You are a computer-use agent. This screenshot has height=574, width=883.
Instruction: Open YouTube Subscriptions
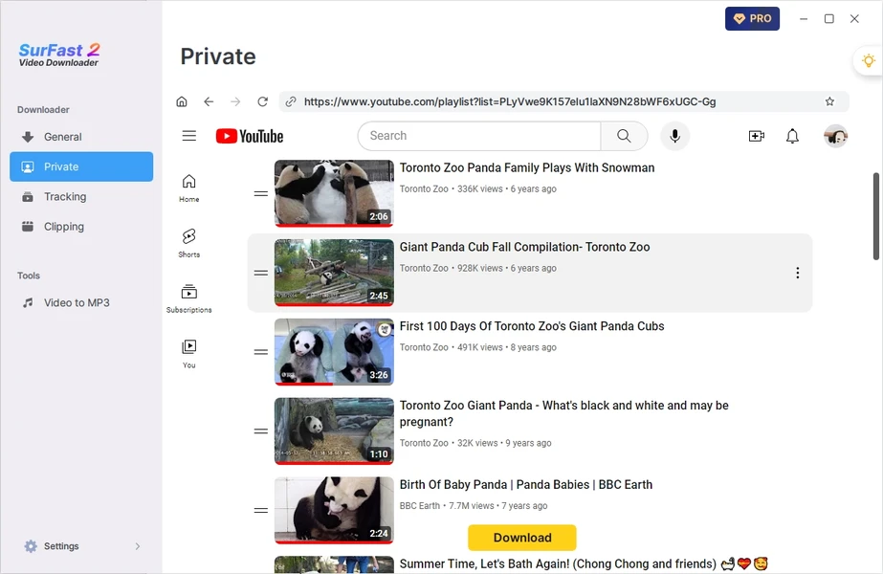tap(189, 298)
